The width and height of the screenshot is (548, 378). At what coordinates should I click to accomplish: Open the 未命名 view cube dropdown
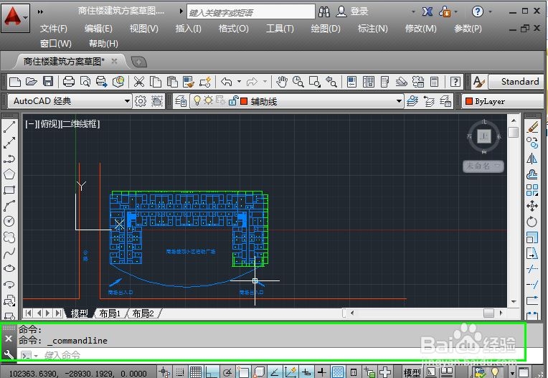tap(483, 166)
